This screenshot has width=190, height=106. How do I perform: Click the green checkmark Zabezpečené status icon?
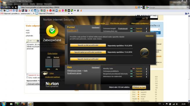coord(52,31)
